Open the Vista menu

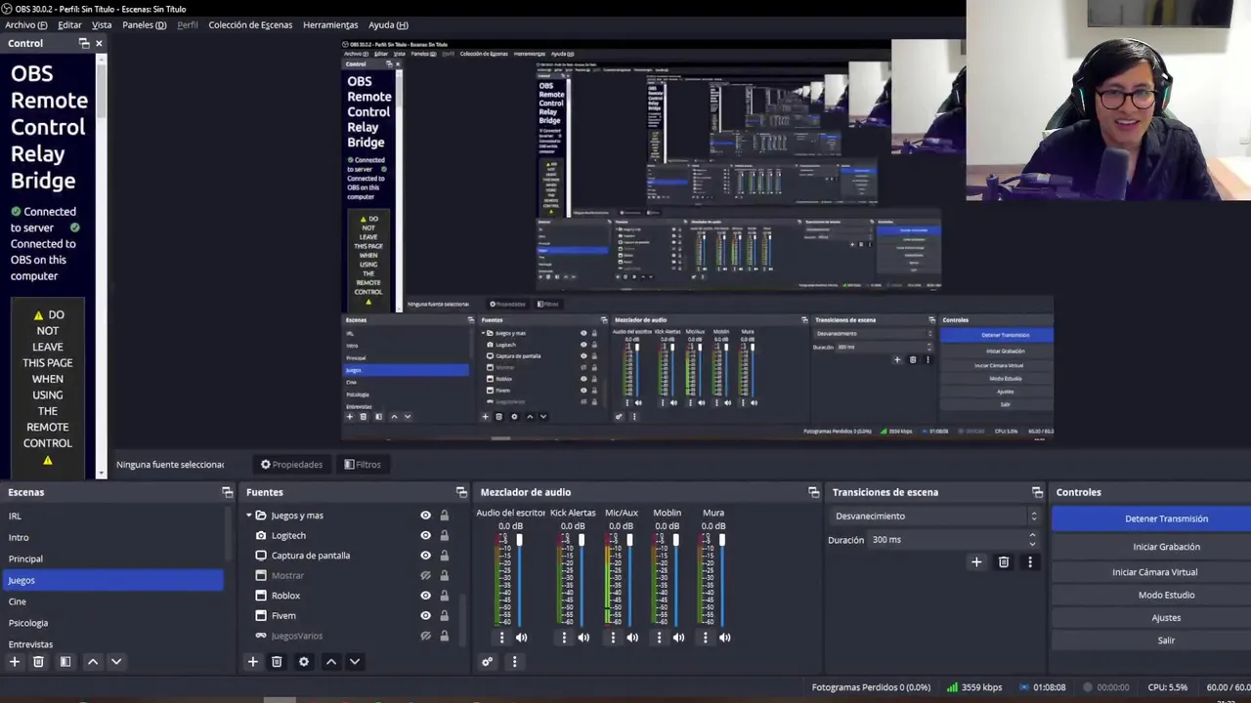[x=102, y=24]
